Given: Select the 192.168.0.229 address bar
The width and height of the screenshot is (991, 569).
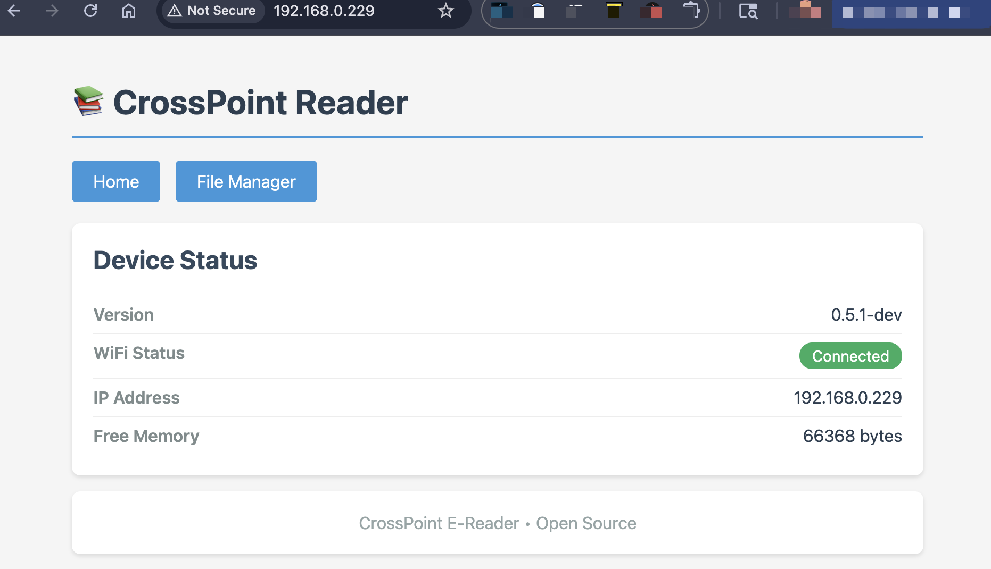Looking at the screenshot, I should pyautogui.click(x=324, y=11).
